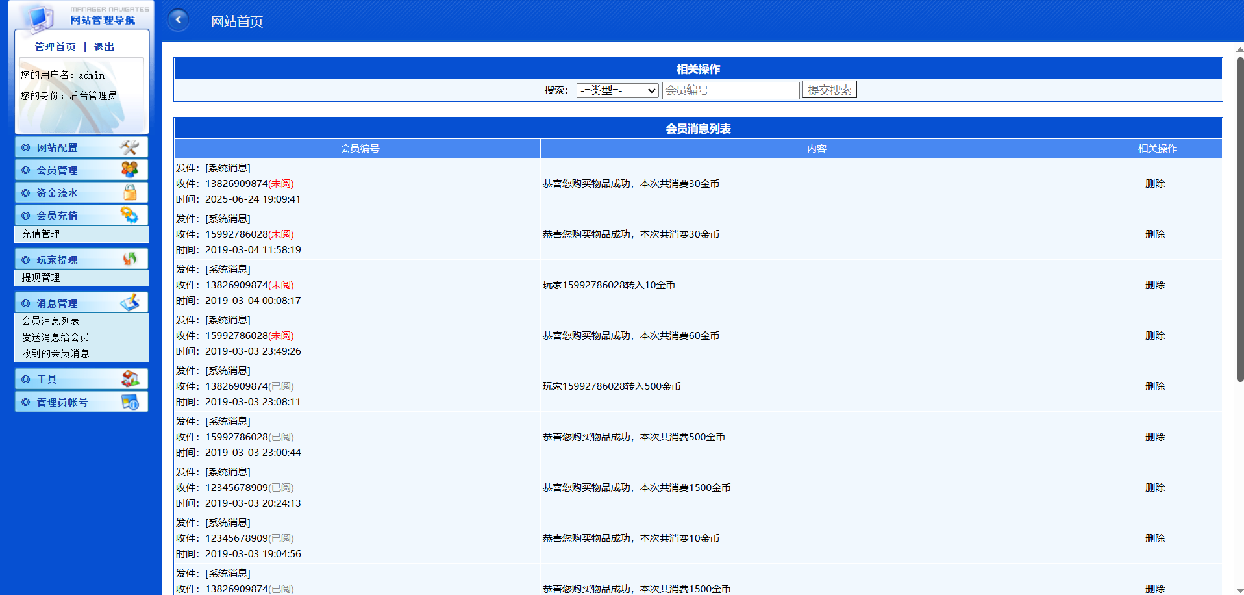Delete message dated 2019-03-03 19:04:56

pos(1155,538)
